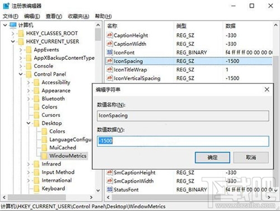Click the status bar registry path
This screenshot has width=280, height=211.
pos(83,207)
